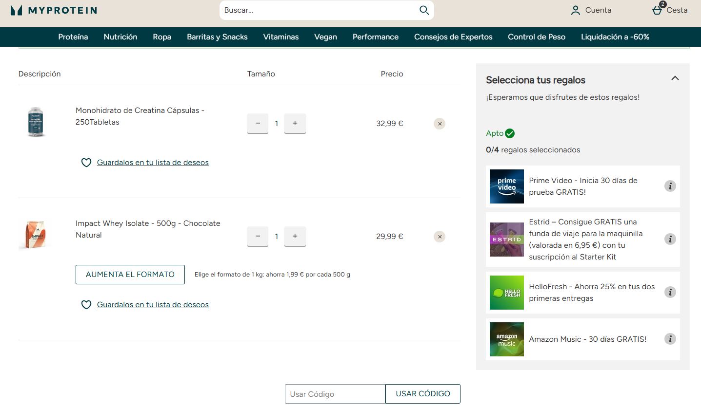Select the Amazon Music gift thumbnail

coord(506,339)
